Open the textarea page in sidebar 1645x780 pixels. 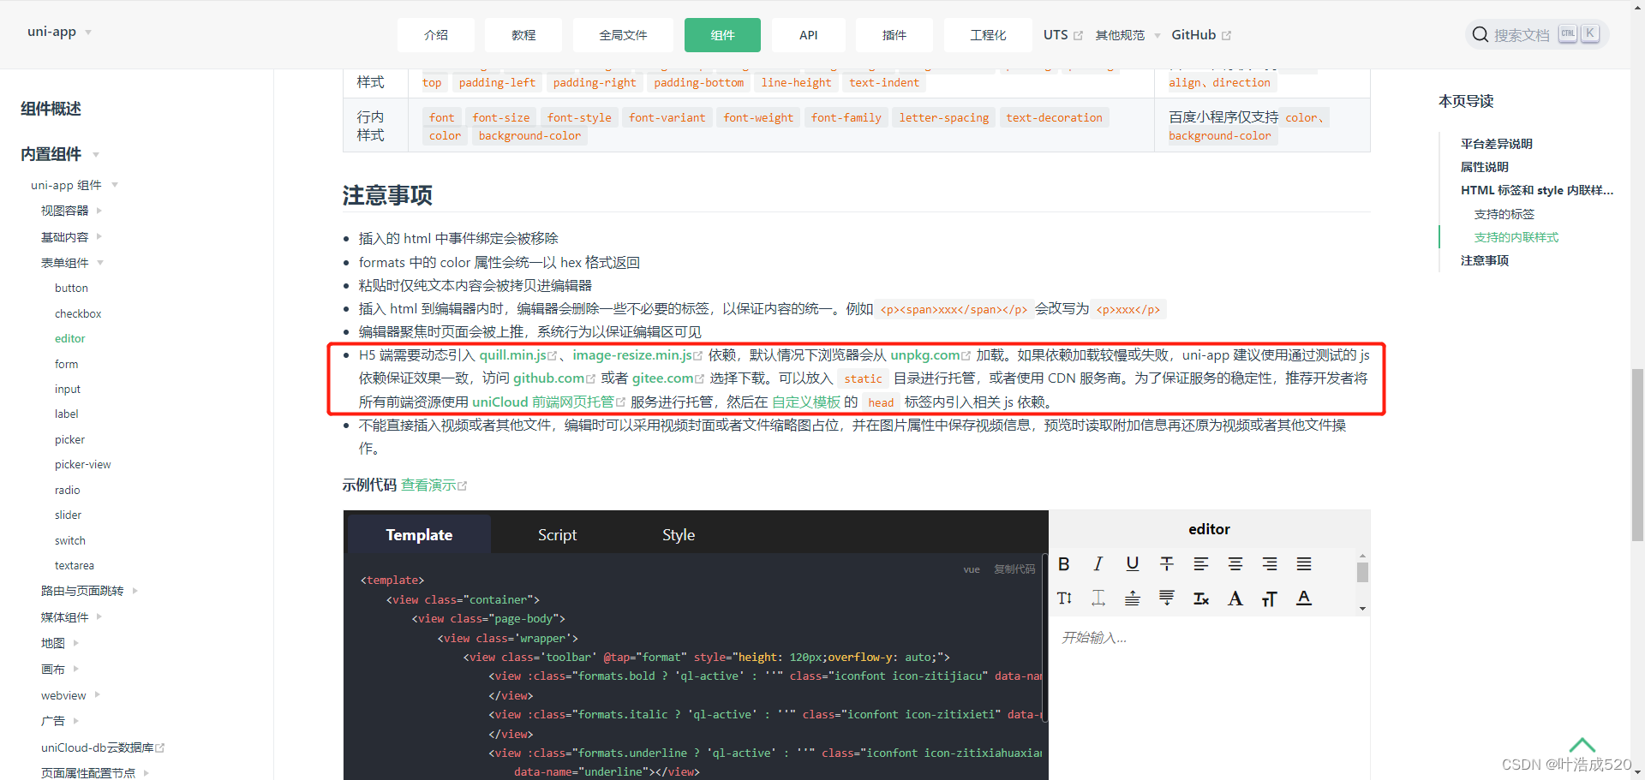coord(75,566)
